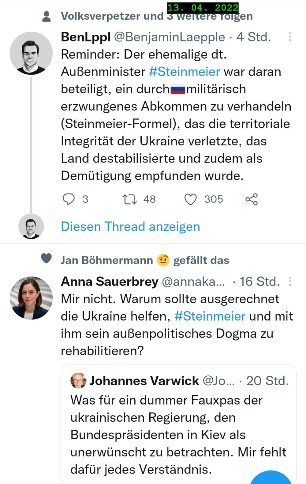Click 'Volksverpetzer und 3 weitere folgen' label
The image size is (306, 484).
157,16
